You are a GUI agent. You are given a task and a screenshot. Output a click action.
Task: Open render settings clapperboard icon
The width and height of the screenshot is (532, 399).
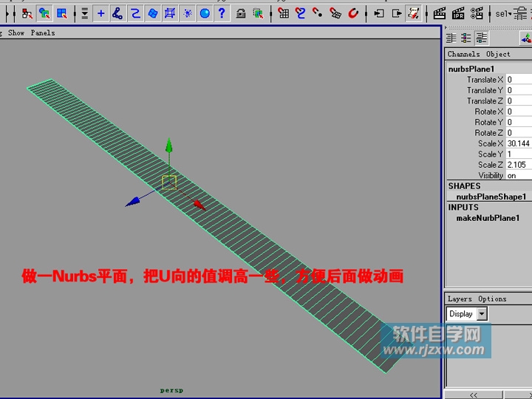click(x=477, y=13)
